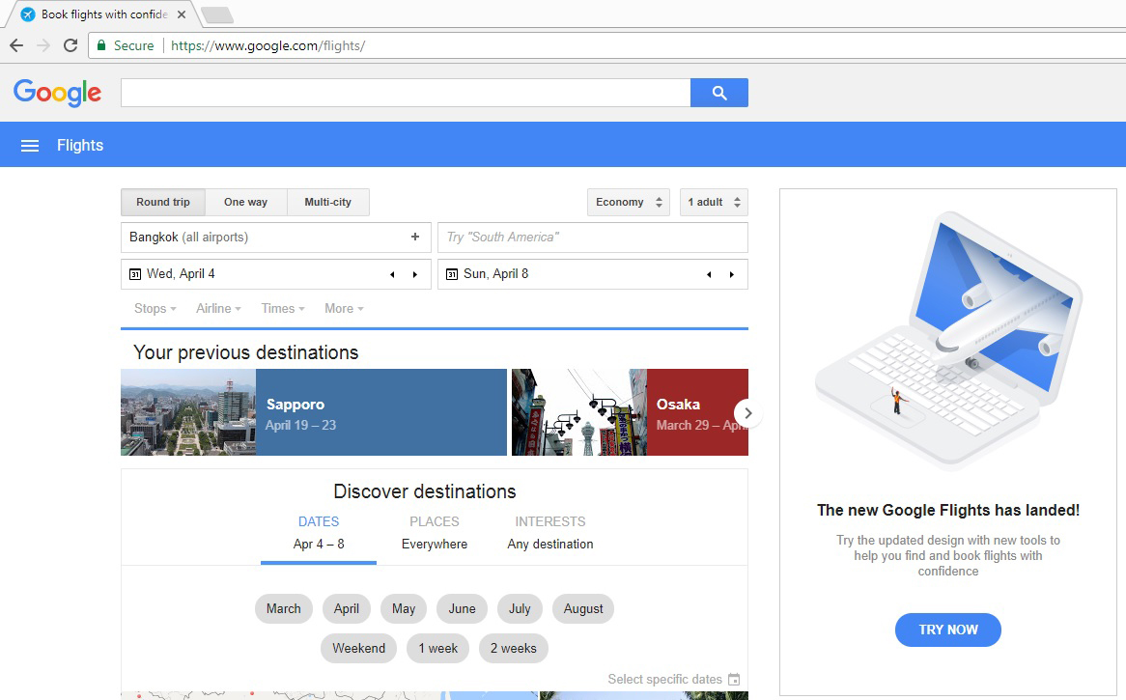Switch to the DATES tab
Screen dimensions: 1126x700
coord(319,533)
